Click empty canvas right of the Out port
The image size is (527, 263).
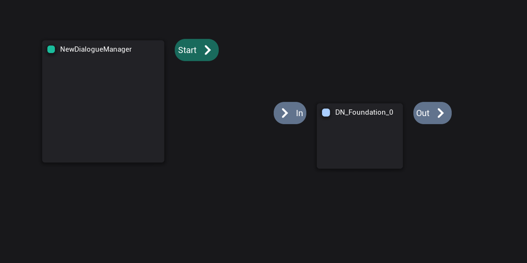(x=488, y=113)
